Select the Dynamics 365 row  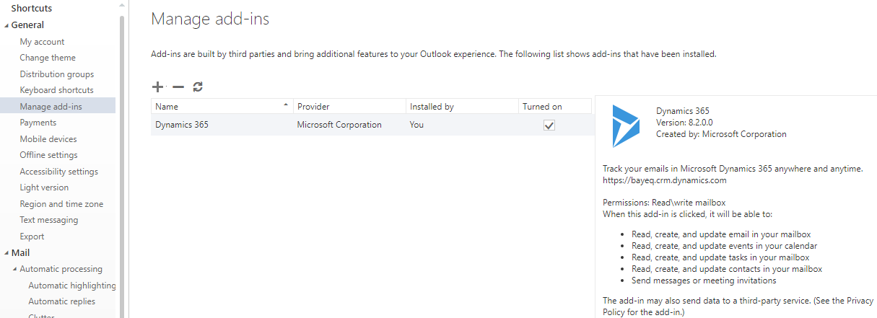[371, 125]
